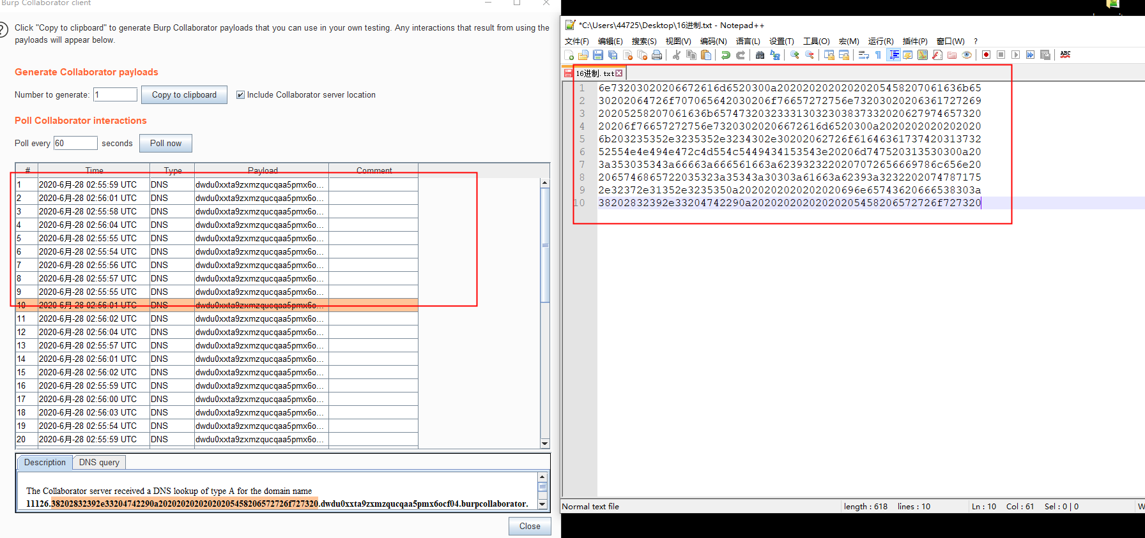Click 'length : 618' in status bar
This screenshot has height=538, width=1145.
click(865, 507)
